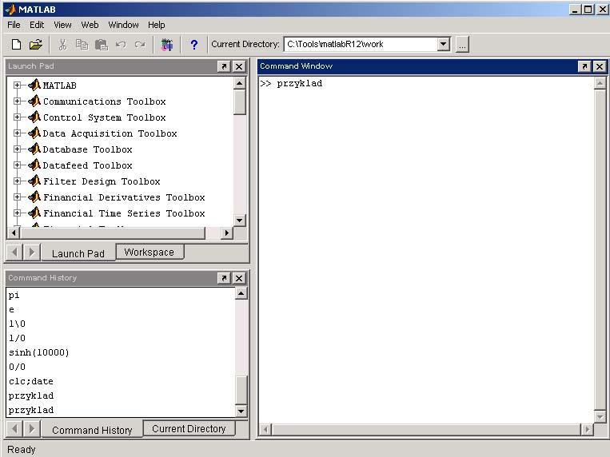The height and width of the screenshot is (457, 610).
Task: Select Communications Toolbox in Launch Pad
Action: coord(104,101)
